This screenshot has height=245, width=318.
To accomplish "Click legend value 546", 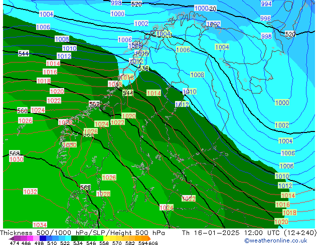I will [x=91, y=243].
